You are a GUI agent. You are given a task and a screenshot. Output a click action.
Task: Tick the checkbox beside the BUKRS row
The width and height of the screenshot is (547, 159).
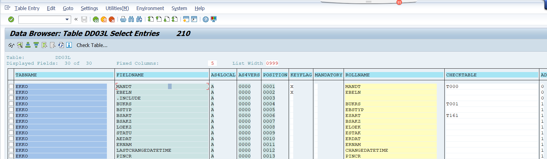point(11,104)
